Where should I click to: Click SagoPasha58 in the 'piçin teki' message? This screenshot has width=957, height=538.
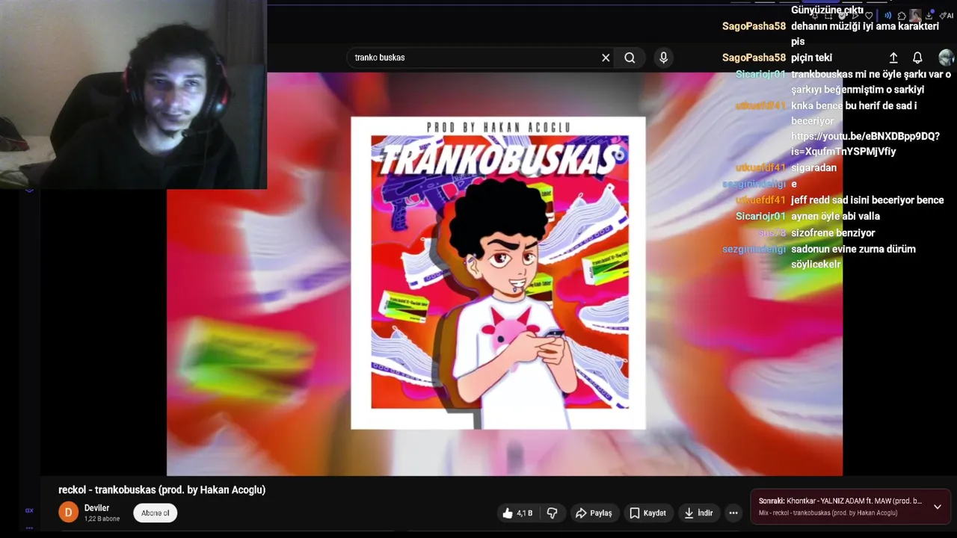[x=754, y=58]
